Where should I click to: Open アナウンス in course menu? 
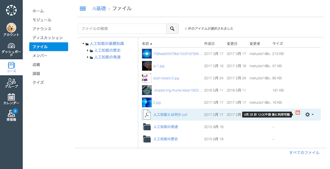[42, 29]
